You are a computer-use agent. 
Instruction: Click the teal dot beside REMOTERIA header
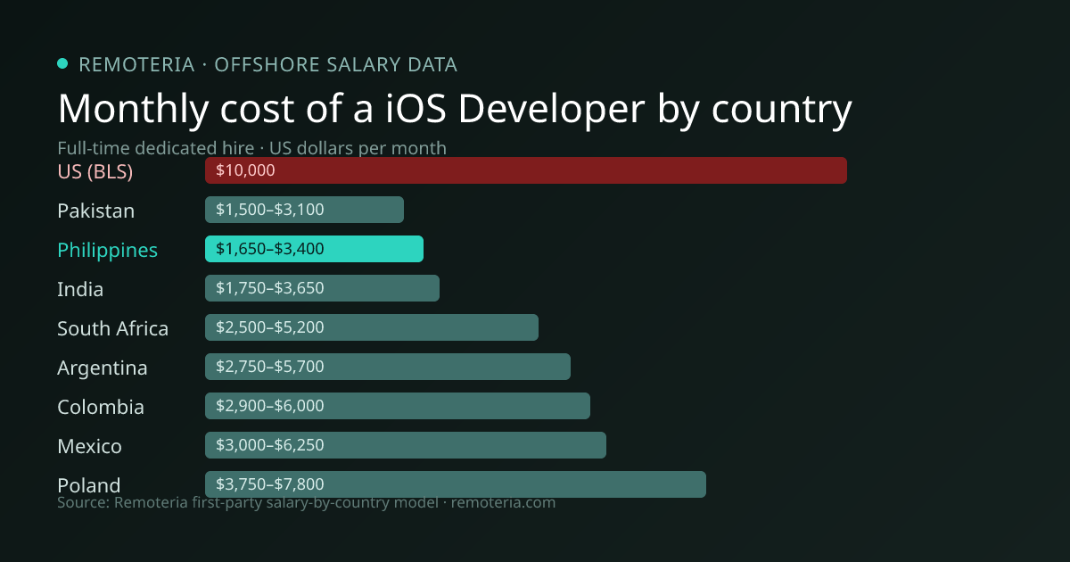(x=62, y=63)
